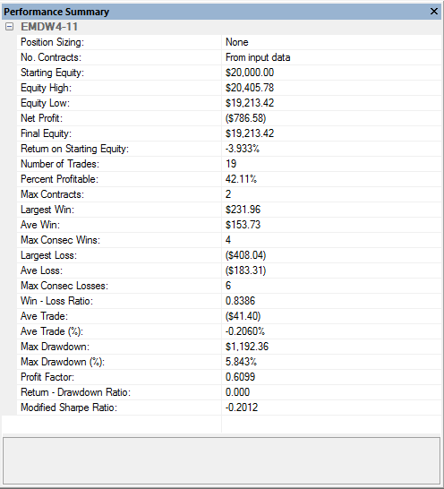
Task: Click the Number of Trades value 19
Action: [231, 164]
